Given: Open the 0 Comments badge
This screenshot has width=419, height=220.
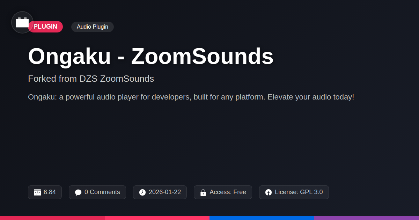Looking at the screenshot, I should [97, 192].
